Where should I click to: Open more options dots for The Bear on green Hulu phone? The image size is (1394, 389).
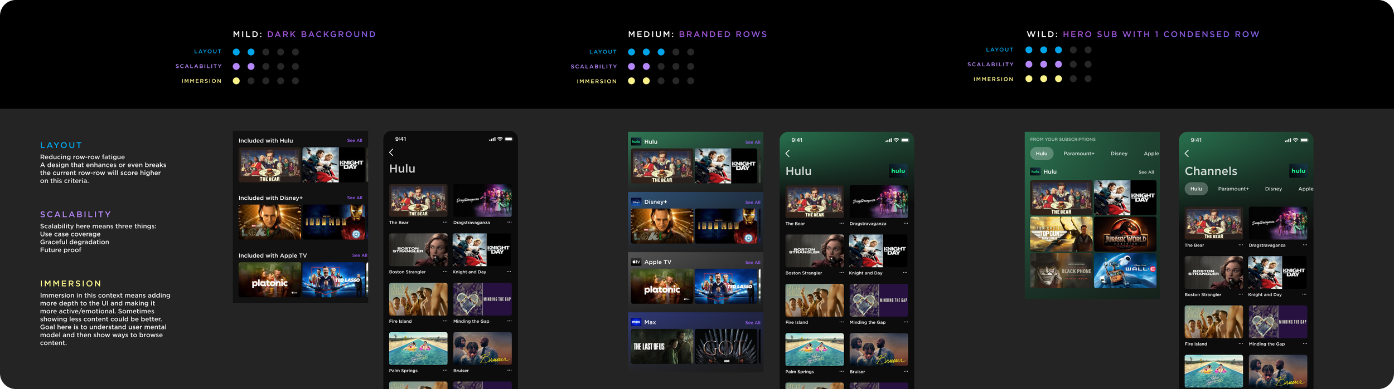pyautogui.click(x=841, y=223)
